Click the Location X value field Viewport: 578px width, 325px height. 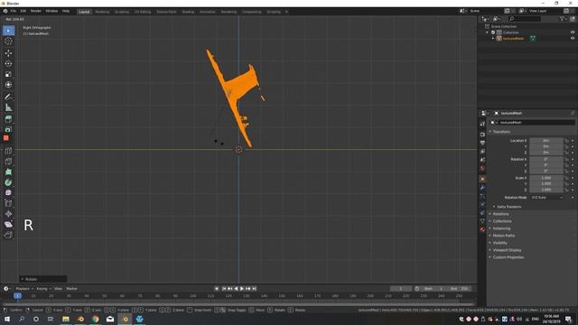click(x=546, y=141)
